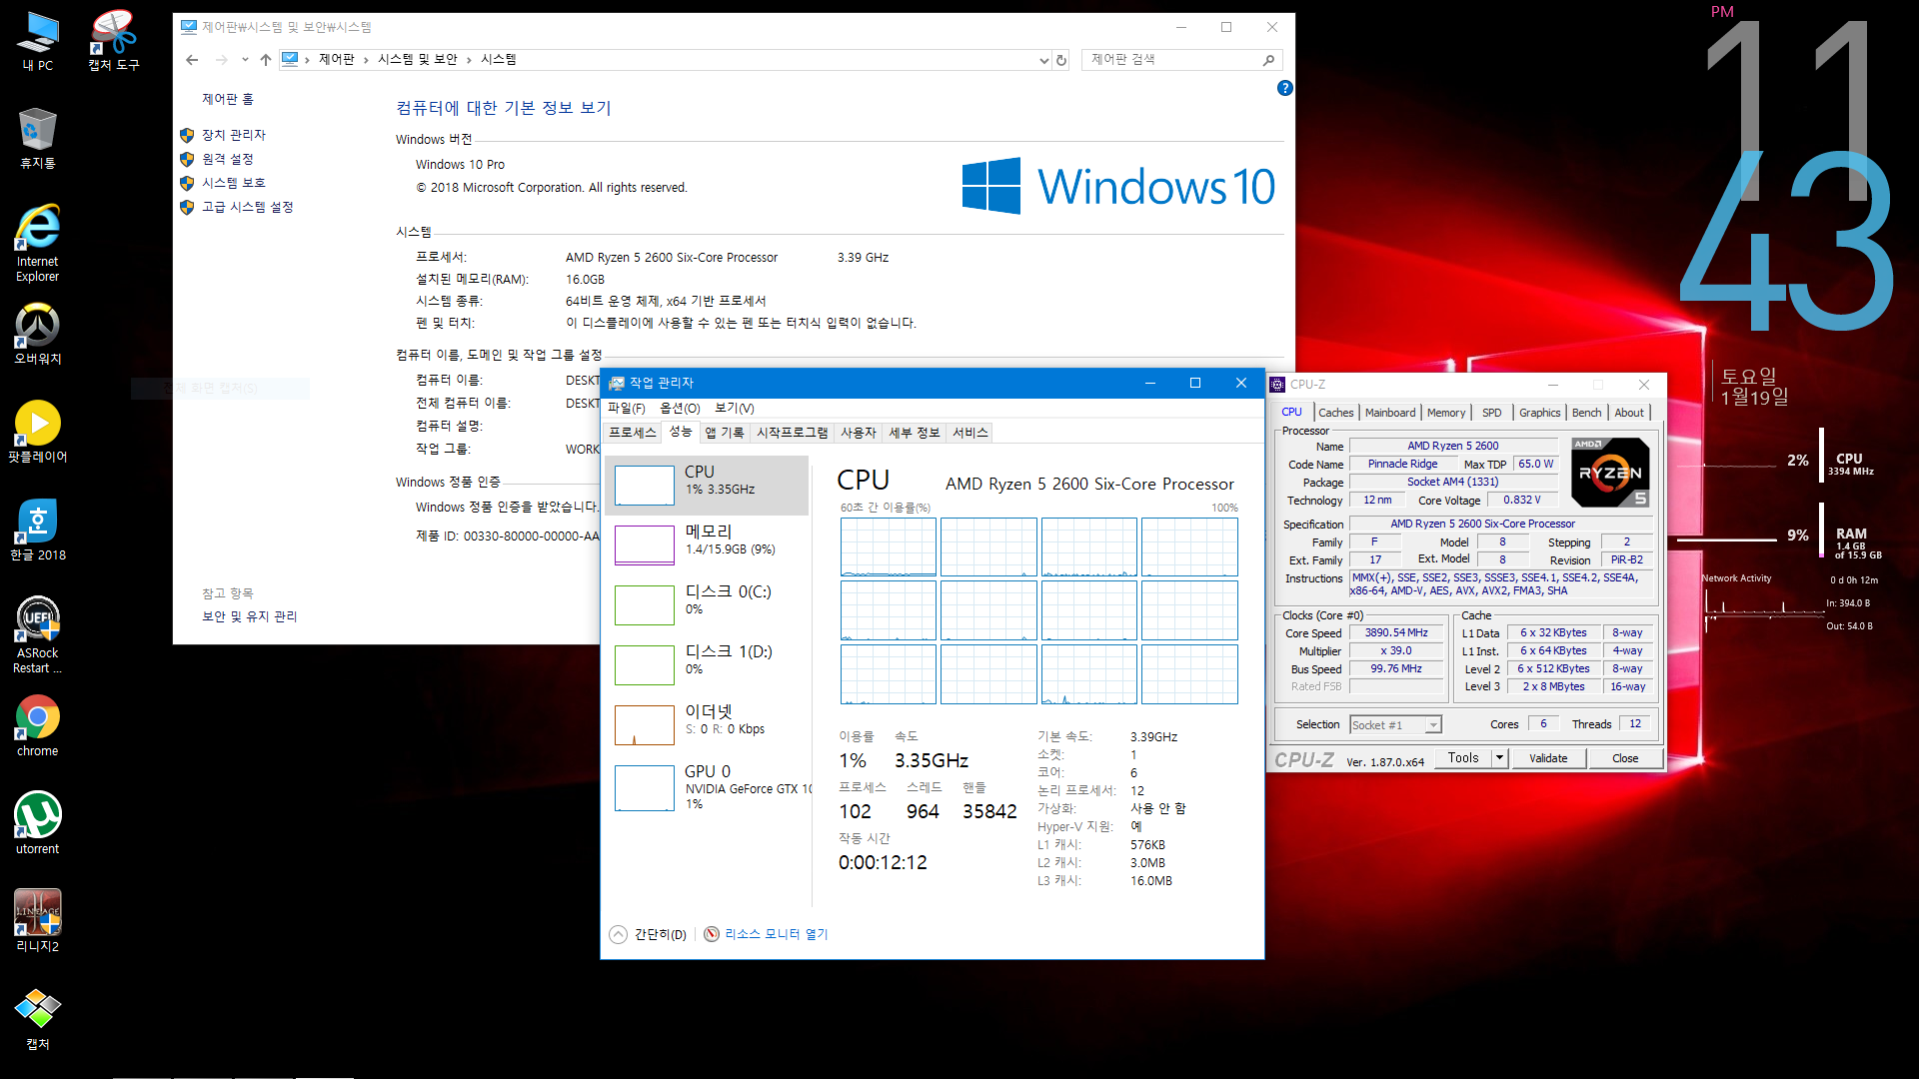
Task: Open the recent locations dropdown arrow in Control Panel
Action: click(x=245, y=60)
